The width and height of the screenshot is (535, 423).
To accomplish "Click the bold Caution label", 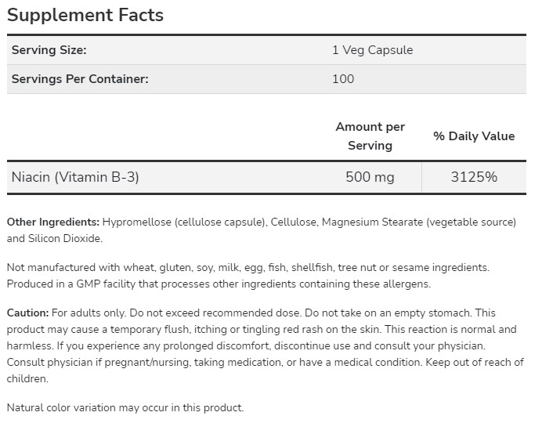I will [28, 313].
